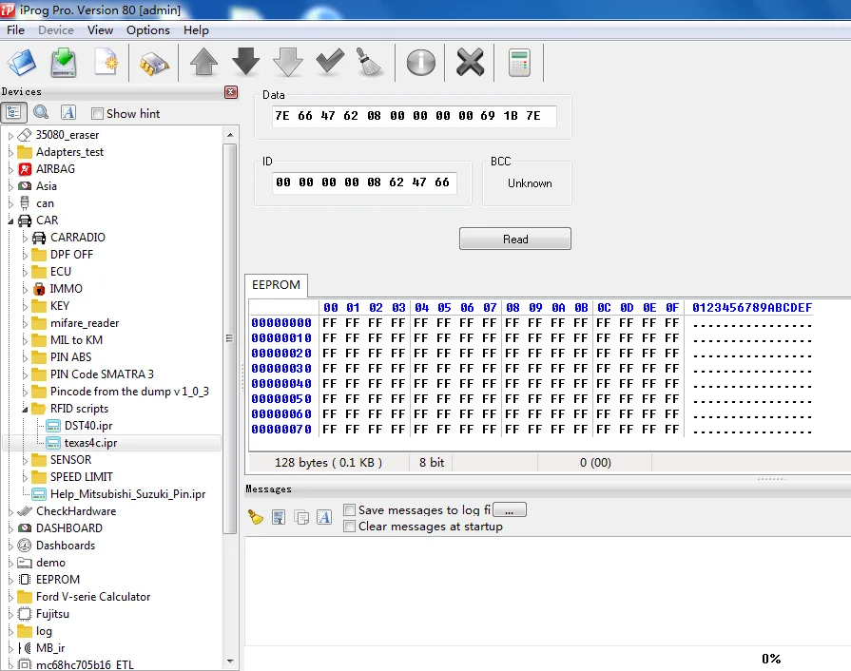Click the open file toolbar icon
This screenshot has height=671, width=851.
click(x=22, y=63)
